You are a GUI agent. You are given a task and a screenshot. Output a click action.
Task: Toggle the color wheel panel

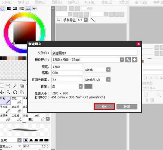pos(2,9)
